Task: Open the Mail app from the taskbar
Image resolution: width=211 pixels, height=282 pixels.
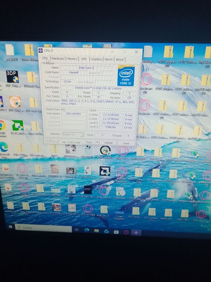Action: point(107,231)
